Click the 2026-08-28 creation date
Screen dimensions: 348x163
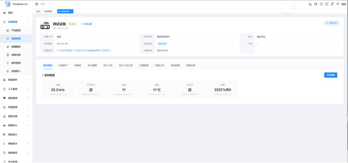(x=162, y=50)
